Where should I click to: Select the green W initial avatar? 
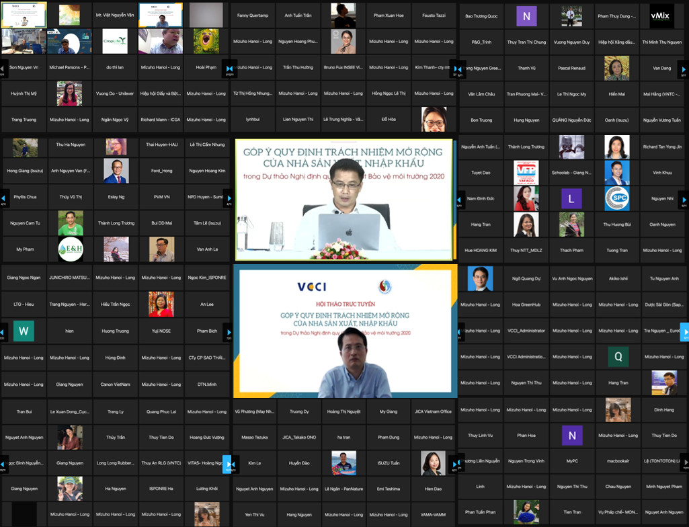[24, 331]
